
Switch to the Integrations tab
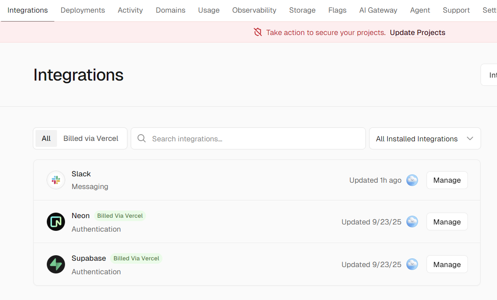click(x=27, y=10)
